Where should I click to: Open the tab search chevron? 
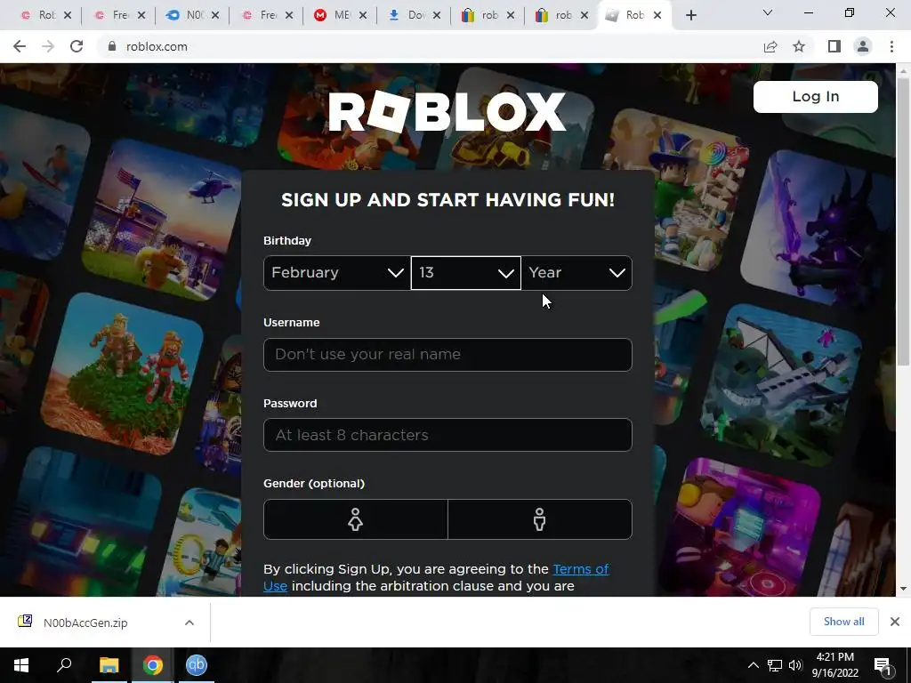click(x=768, y=12)
